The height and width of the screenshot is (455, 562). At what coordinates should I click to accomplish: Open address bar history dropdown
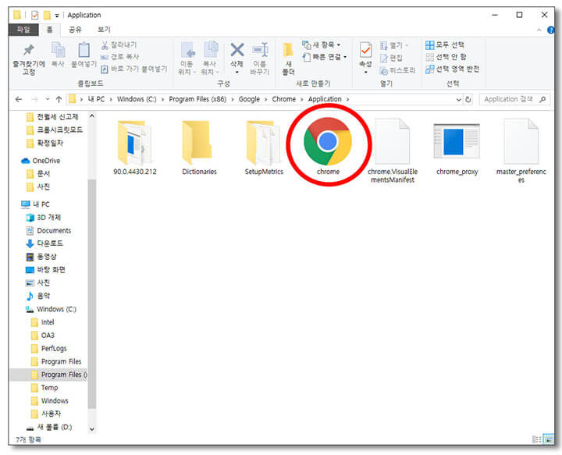pyautogui.click(x=459, y=99)
